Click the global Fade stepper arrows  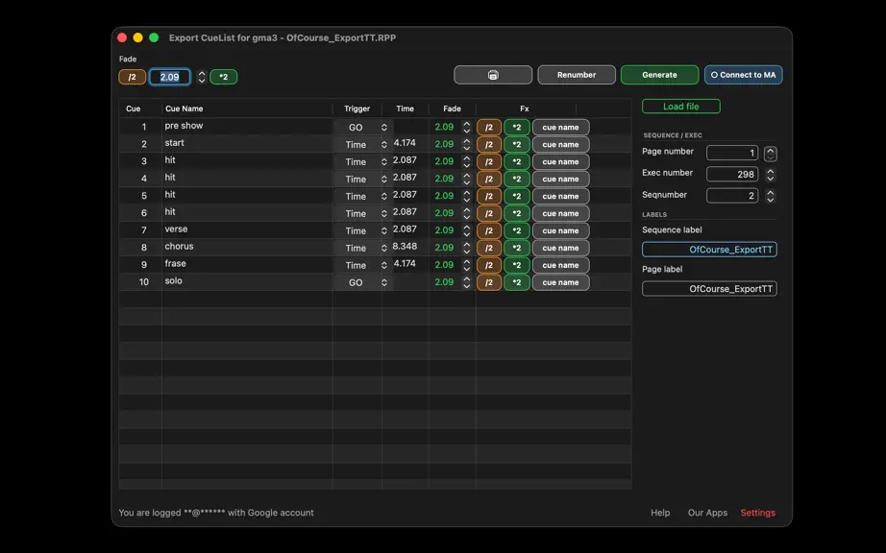(202, 77)
